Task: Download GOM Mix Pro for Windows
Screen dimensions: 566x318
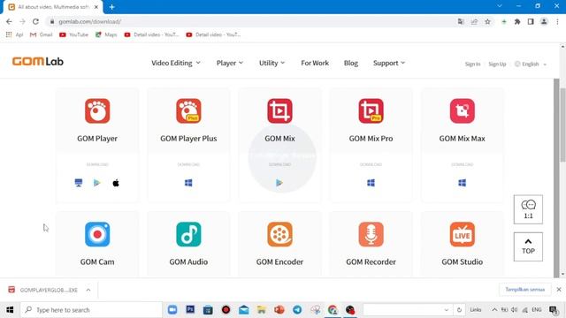Action: click(x=371, y=183)
